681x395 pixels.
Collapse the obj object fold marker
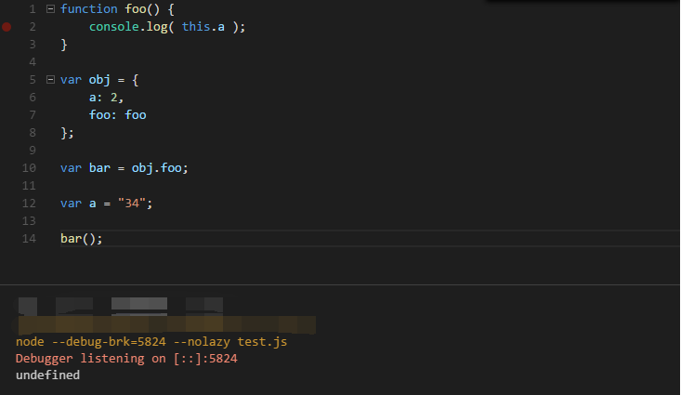click(50, 80)
